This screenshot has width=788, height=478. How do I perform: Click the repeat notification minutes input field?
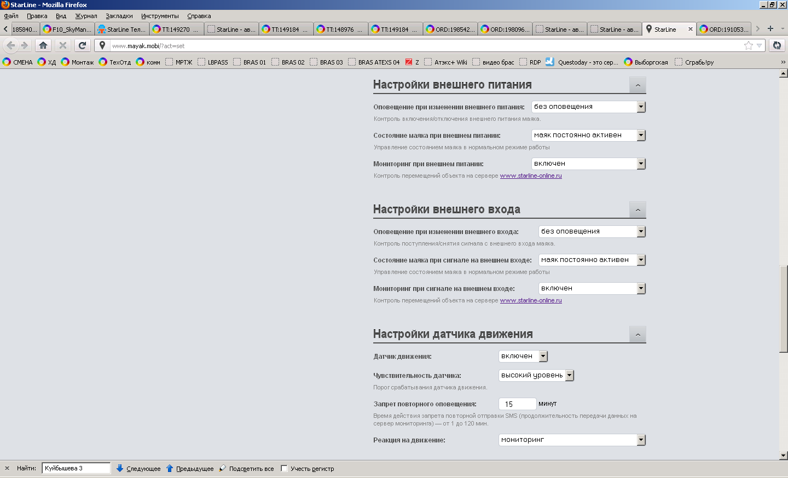(517, 404)
